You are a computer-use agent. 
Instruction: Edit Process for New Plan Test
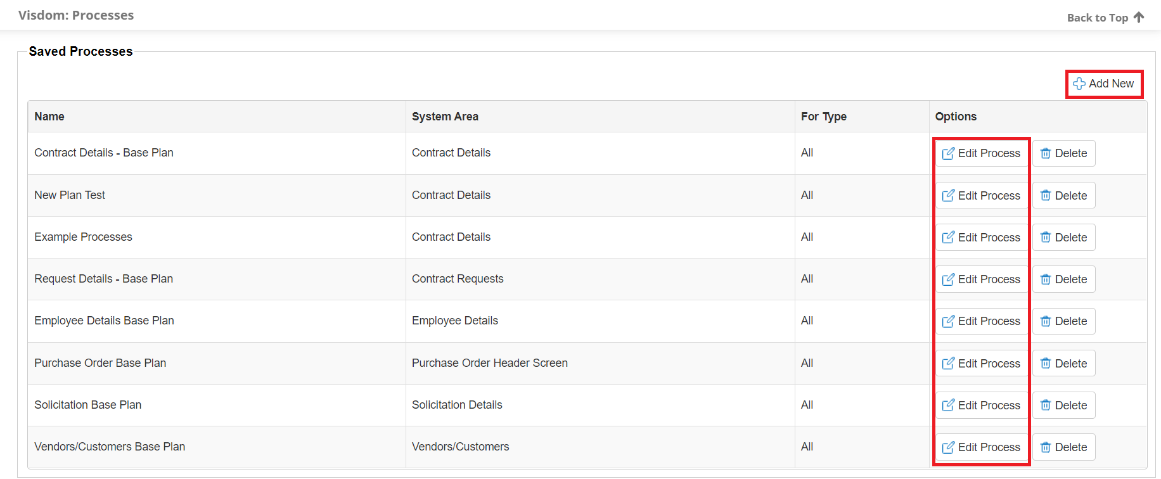tap(982, 196)
